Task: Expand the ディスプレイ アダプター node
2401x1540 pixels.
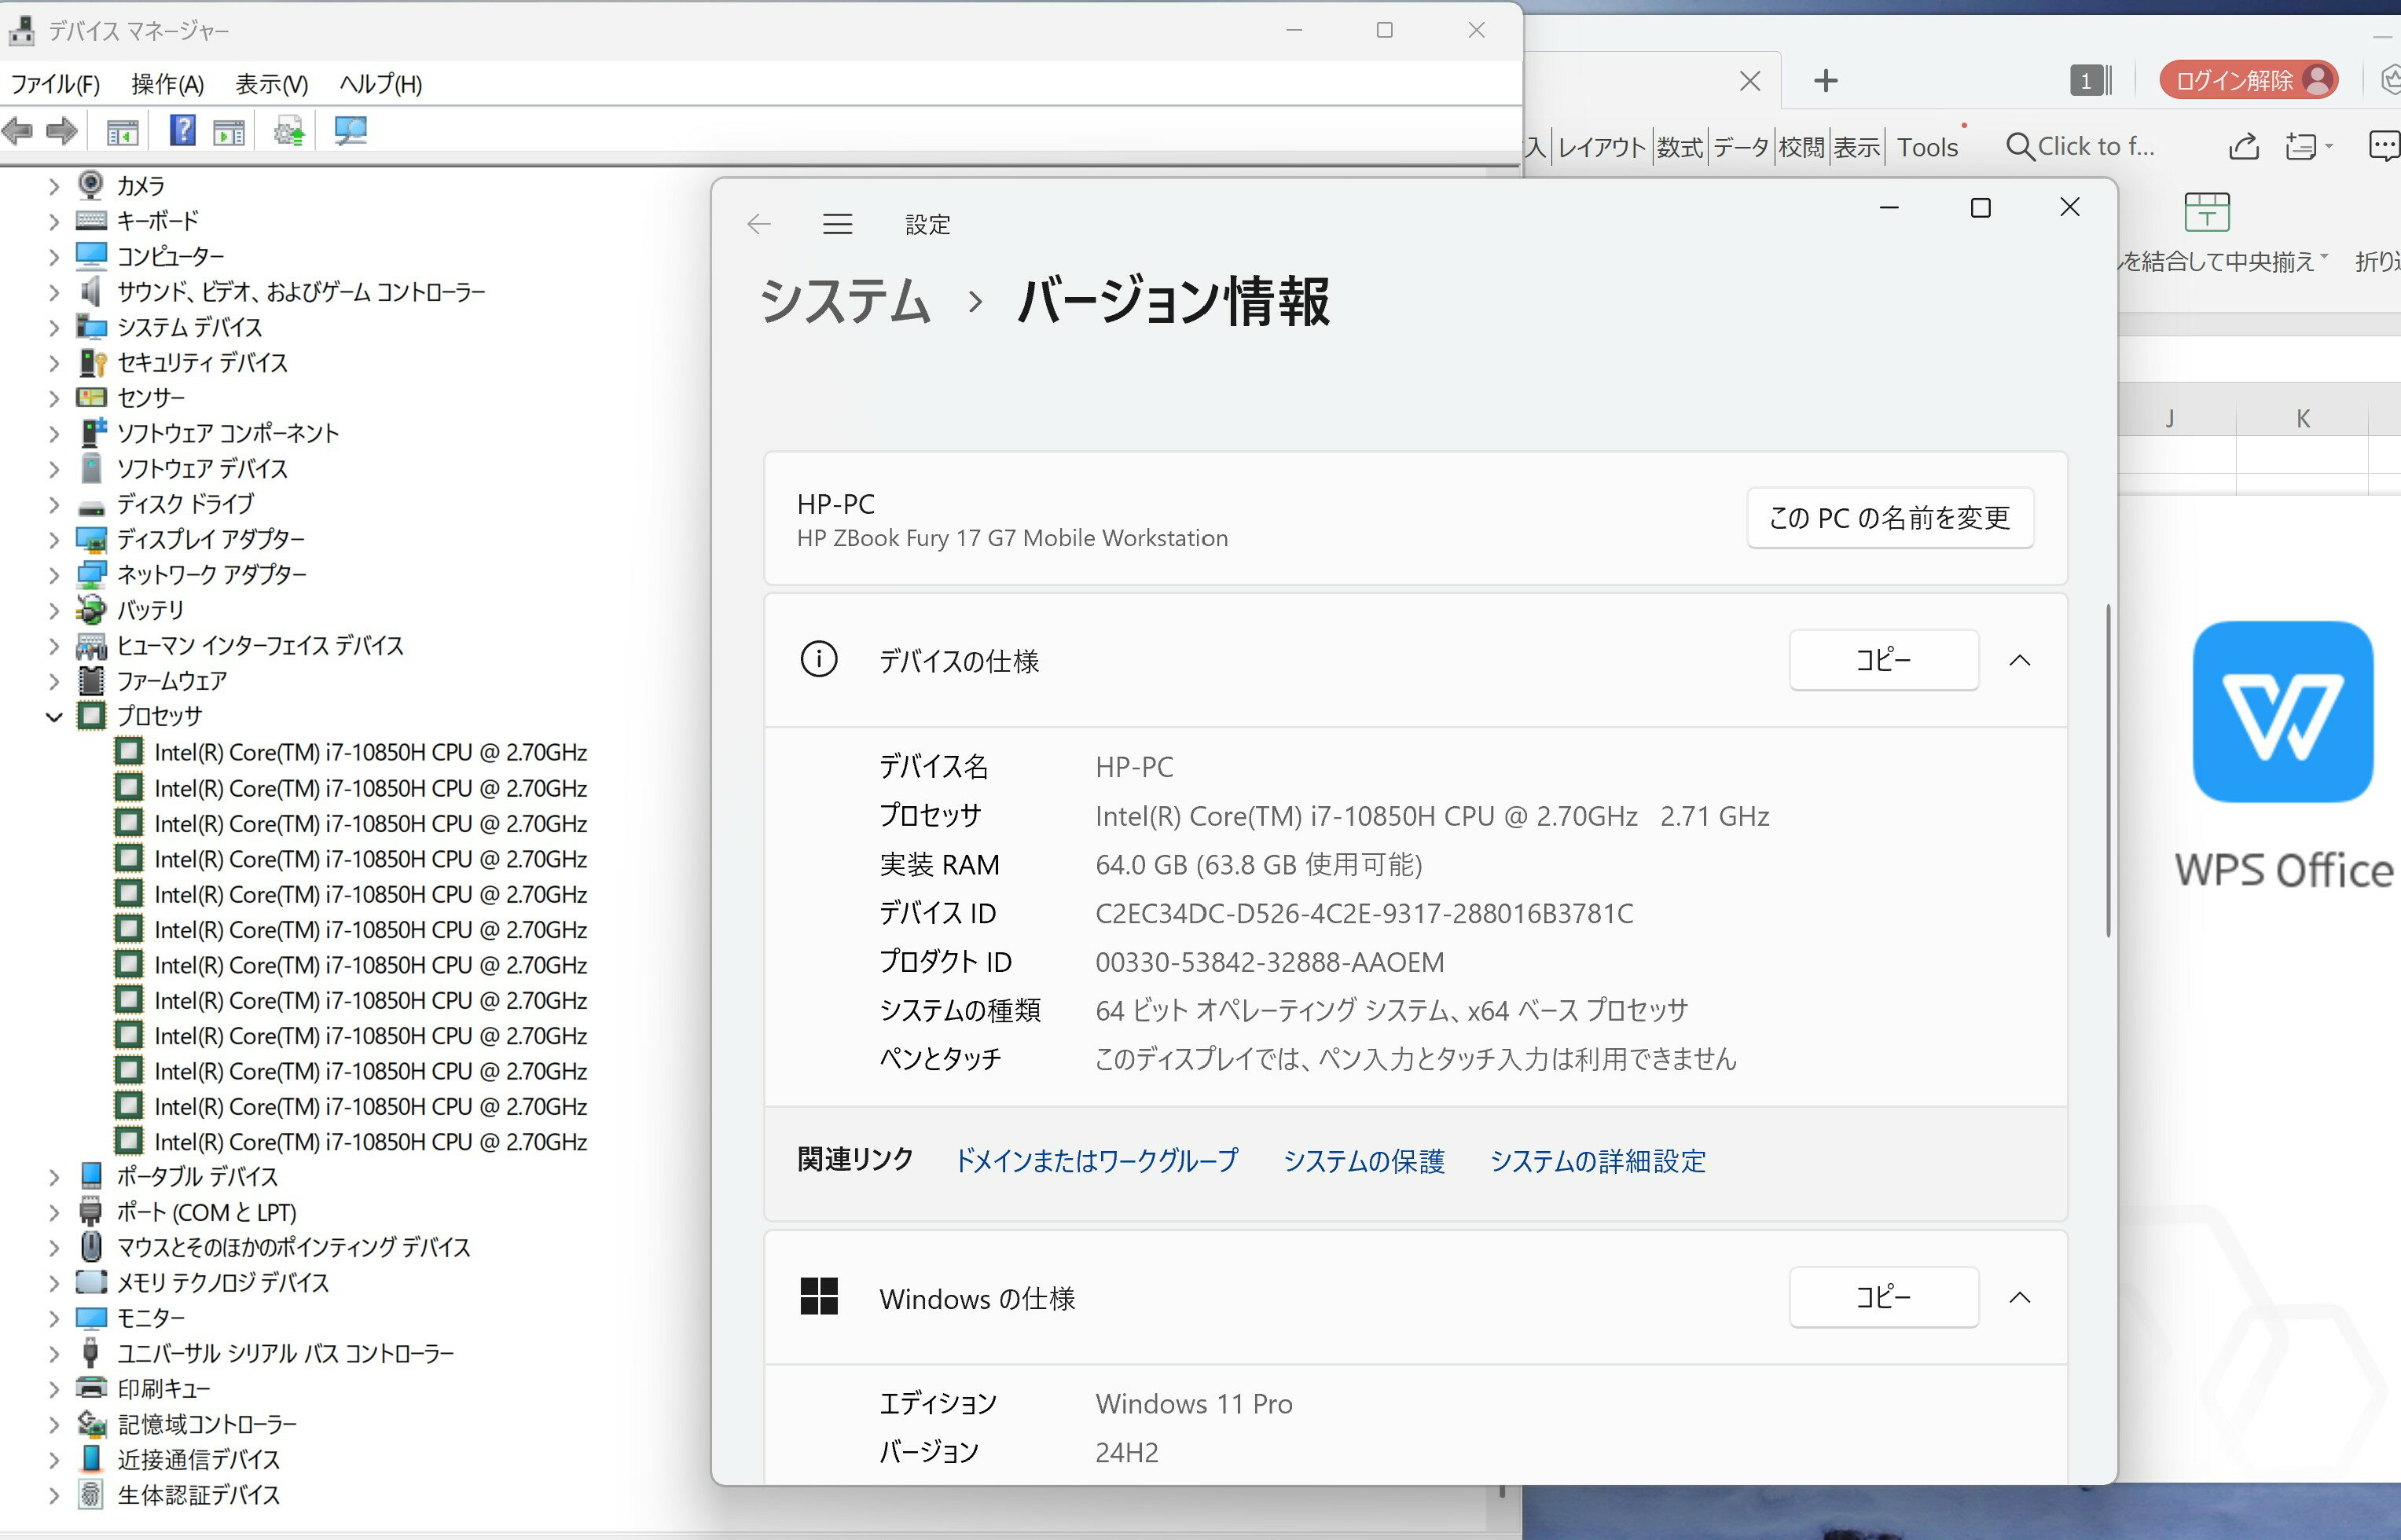Action: pos(54,540)
